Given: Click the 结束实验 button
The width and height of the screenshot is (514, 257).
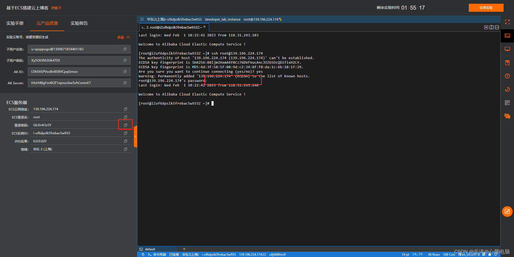Looking at the screenshot, I should point(486,8).
